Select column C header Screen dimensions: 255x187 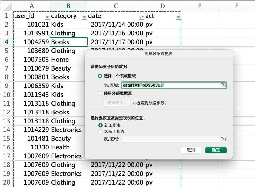(116, 6)
